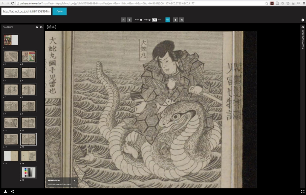Open the Chrome hamburger menu
Viewport: 306px width, 195px height.
click(304, 3)
